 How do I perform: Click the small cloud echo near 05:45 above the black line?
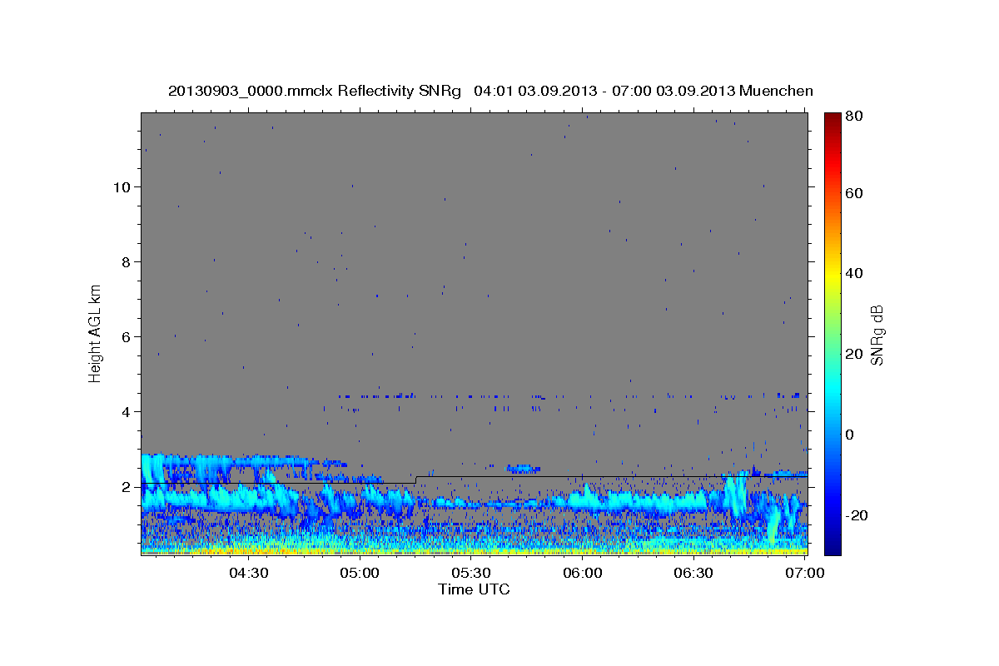click(524, 469)
